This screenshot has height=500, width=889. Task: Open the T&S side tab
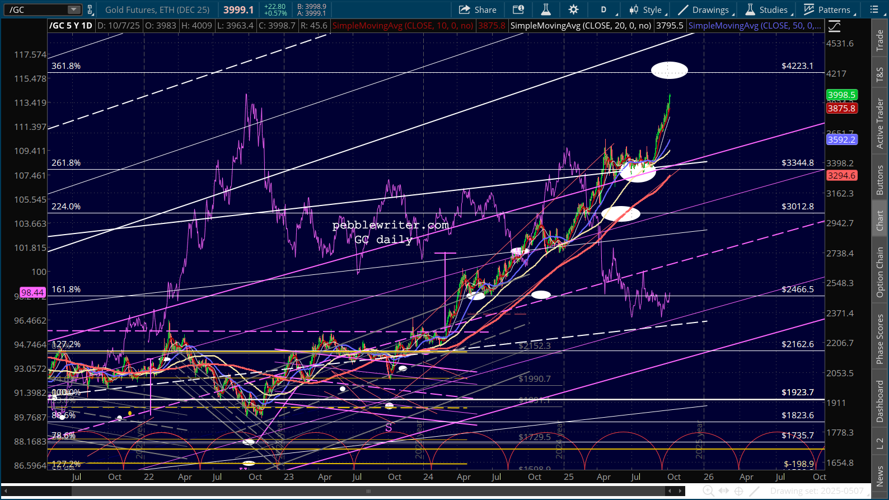pos(880,74)
